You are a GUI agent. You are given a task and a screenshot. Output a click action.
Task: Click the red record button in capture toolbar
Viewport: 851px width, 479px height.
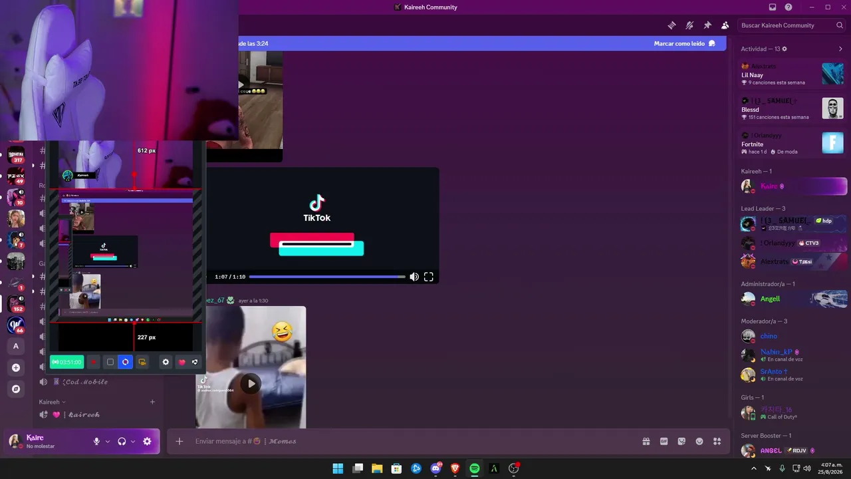click(x=93, y=362)
